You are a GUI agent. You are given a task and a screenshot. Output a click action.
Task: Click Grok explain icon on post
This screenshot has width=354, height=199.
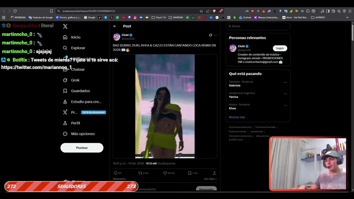tap(210, 35)
